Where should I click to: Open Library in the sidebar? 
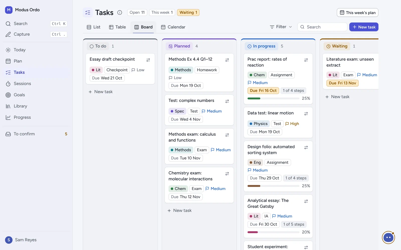click(36, 106)
